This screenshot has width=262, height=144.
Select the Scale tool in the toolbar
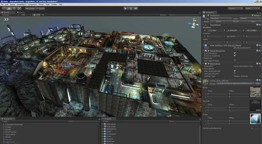[19, 8]
